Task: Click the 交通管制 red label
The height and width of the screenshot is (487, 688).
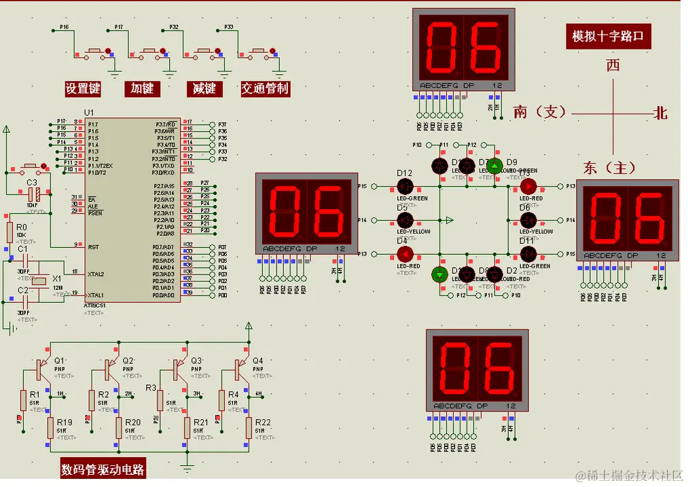Action: (265, 88)
